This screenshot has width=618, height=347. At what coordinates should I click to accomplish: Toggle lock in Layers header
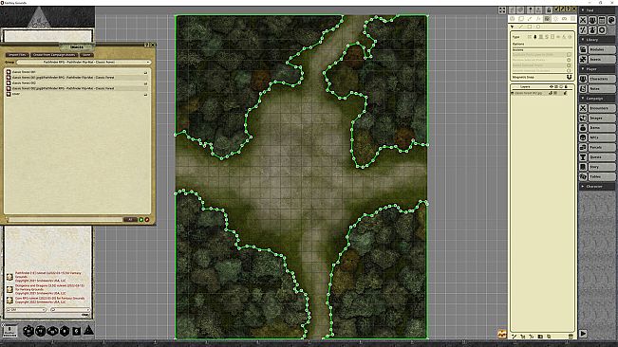[566, 86]
